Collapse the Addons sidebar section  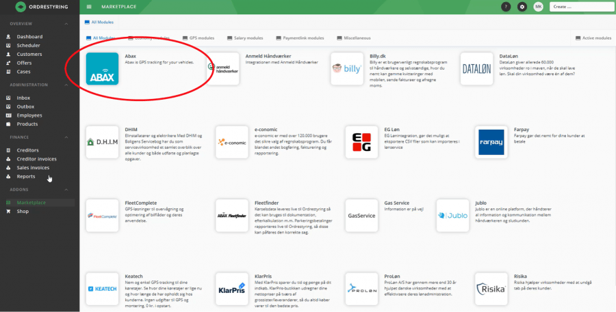[66, 190]
